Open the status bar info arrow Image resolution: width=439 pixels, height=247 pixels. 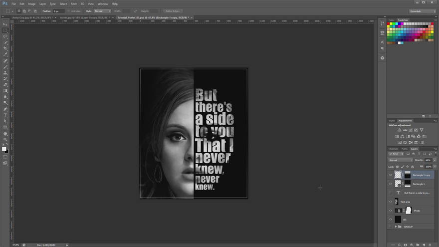pyautogui.click(x=67, y=245)
